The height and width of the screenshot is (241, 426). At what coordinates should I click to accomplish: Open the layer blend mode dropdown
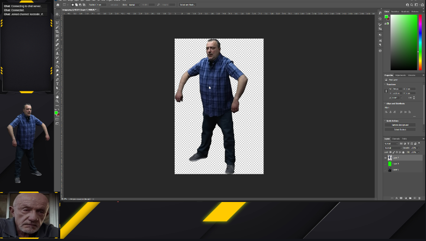(393, 148)
